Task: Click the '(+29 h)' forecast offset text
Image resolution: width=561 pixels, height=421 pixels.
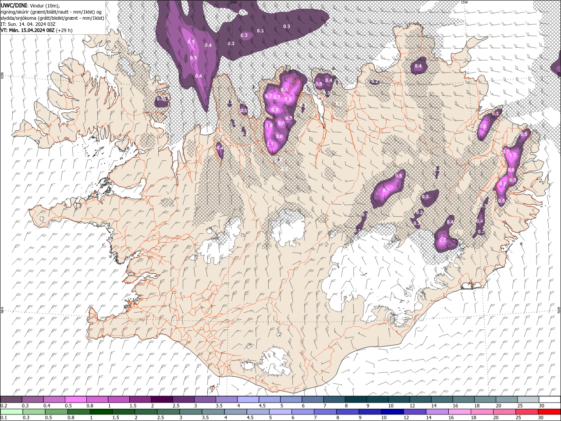Action: tap(64, 30)
